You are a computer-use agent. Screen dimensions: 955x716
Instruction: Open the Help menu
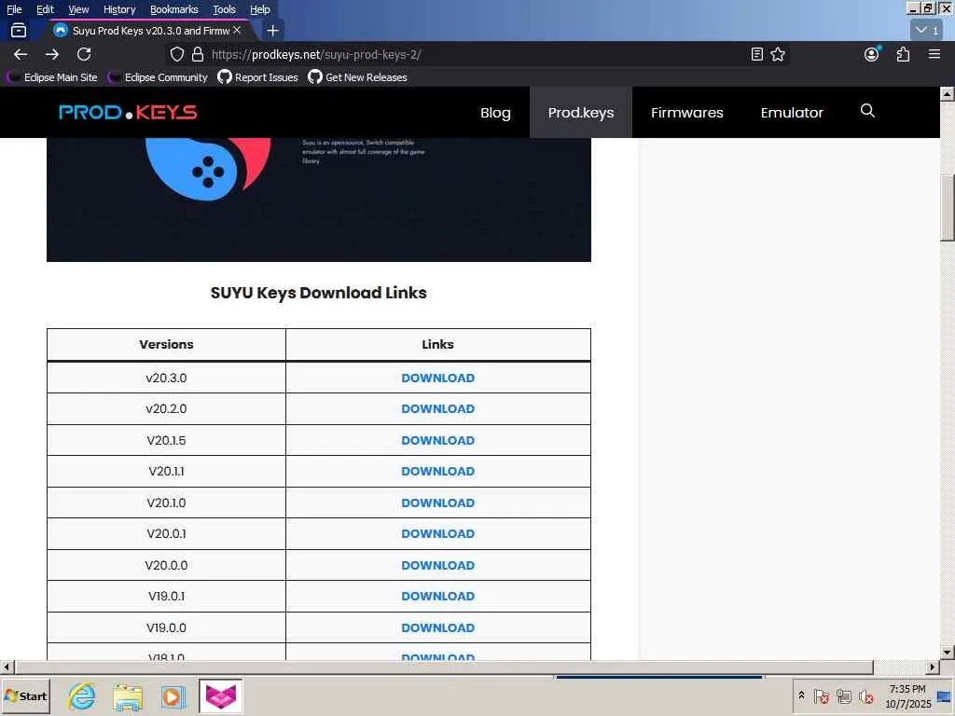[260, 9]
